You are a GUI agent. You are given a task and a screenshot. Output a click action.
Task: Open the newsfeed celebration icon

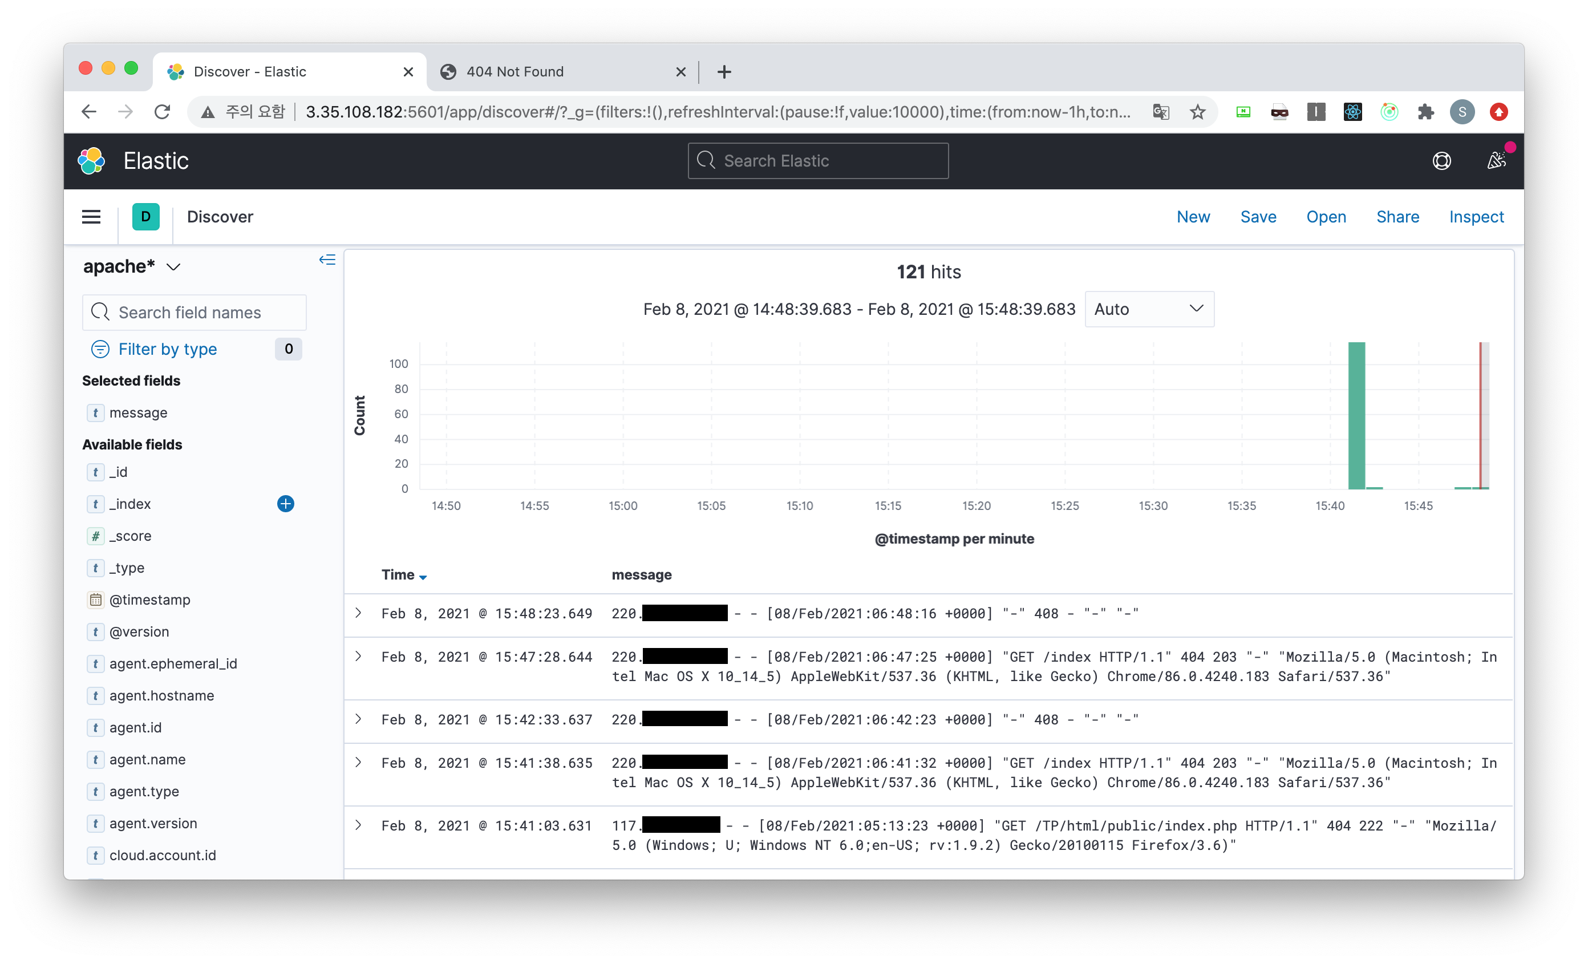click(1496, 160)
